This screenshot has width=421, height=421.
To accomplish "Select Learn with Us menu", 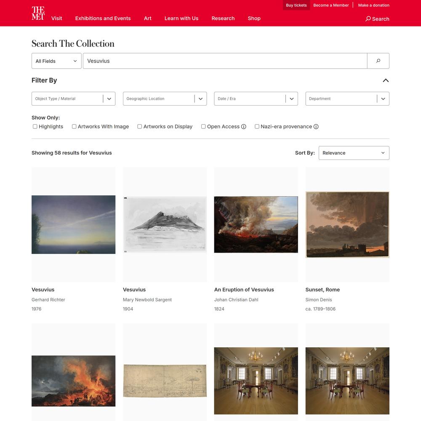I will 181,18.
